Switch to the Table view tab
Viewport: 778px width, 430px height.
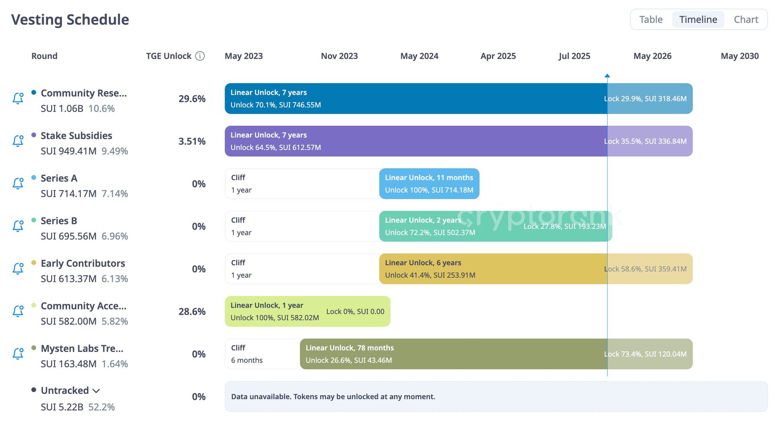click(650, 19)
